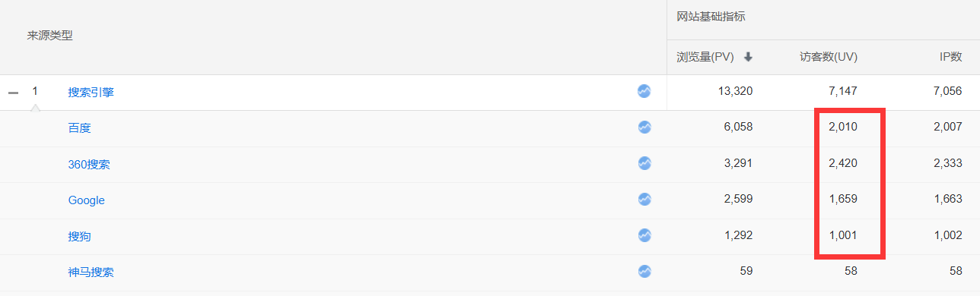
Task: Open the 搜索引擎 source link
Action: [91, 92]
